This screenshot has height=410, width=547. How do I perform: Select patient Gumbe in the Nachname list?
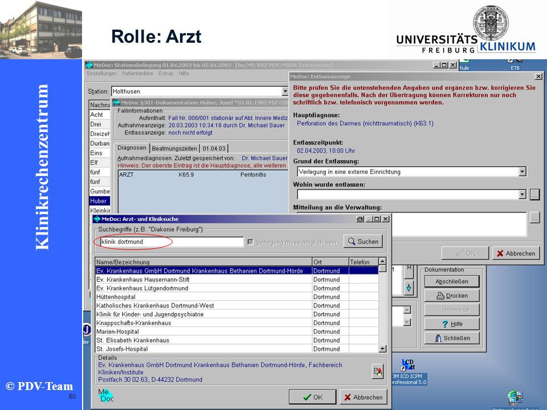[x=100, y=191]
